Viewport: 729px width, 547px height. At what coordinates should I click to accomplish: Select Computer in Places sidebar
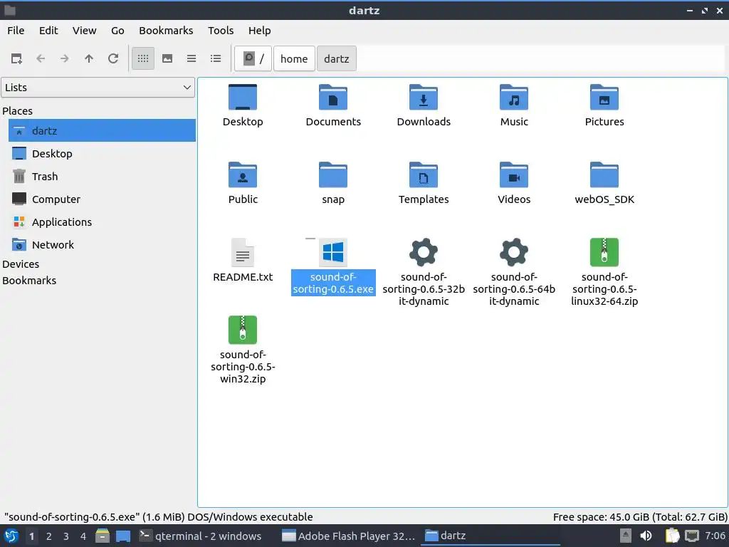102,199
